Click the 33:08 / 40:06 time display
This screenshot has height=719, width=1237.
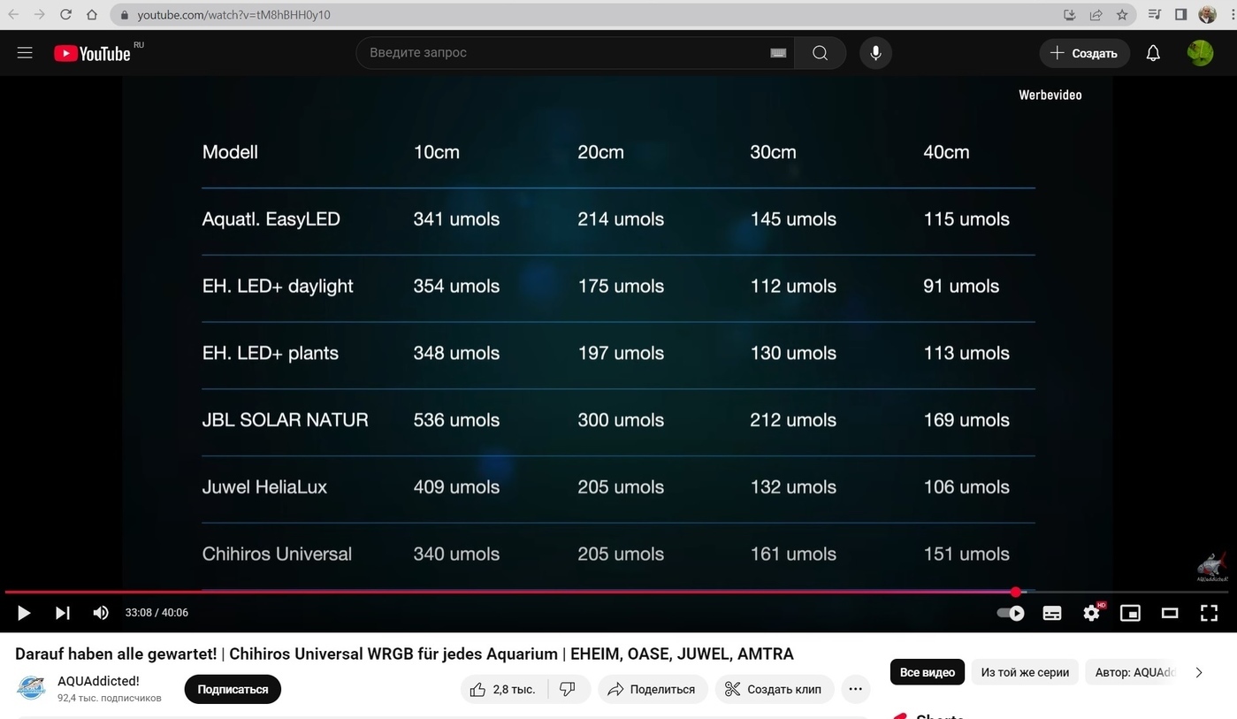157,613
